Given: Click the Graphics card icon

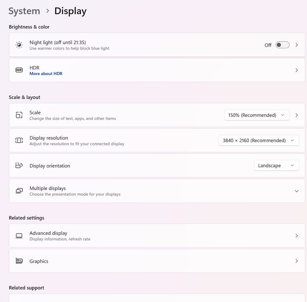Looking at the screenshot, I should tap(19, 261).
